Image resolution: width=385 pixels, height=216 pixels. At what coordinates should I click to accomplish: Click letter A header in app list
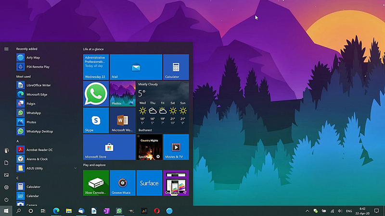coord(17,141)
